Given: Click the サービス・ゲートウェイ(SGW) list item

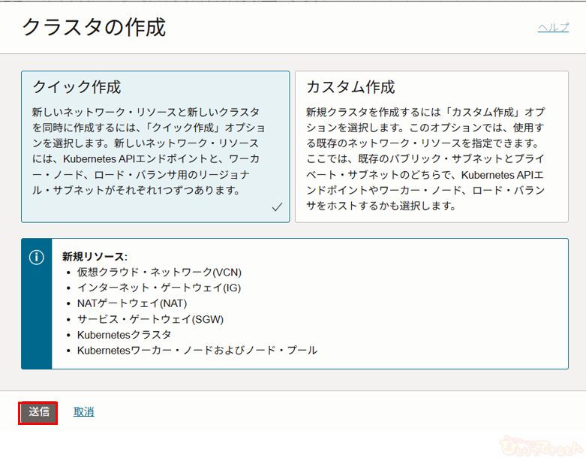Looking at the screenshot, I should (150, 319).
